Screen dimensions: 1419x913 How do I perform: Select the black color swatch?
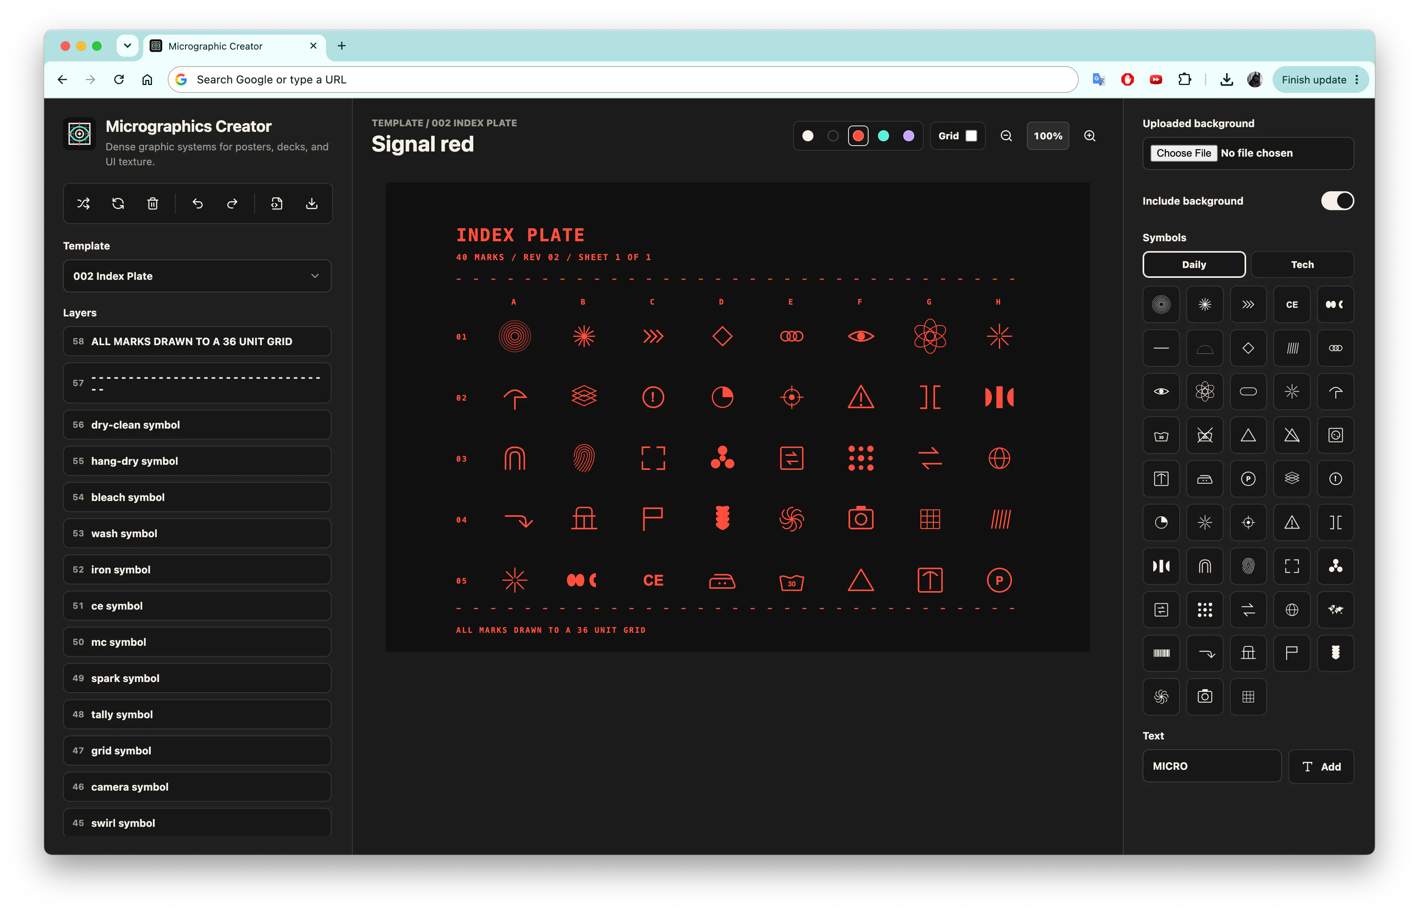click(833, 136)
